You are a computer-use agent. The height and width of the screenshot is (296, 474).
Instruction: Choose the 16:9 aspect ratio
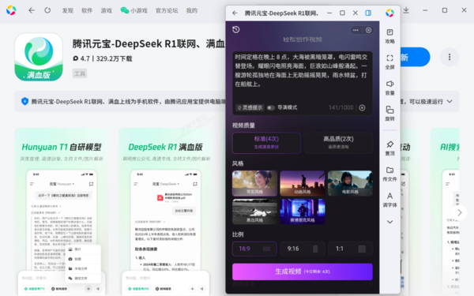click(254, 249)
